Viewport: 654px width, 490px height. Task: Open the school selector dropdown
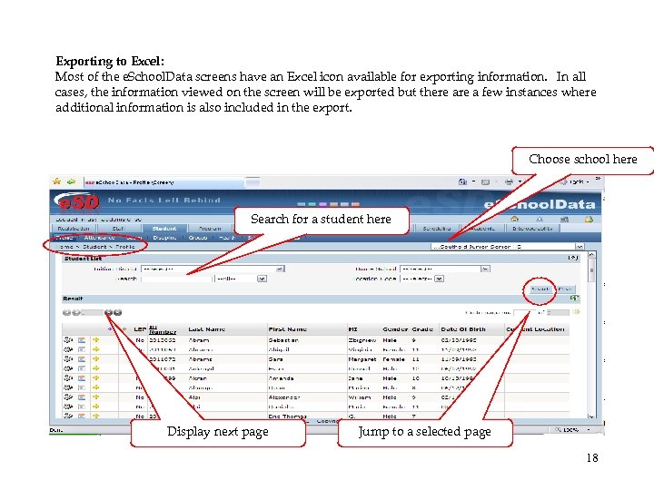click(580, 247)
